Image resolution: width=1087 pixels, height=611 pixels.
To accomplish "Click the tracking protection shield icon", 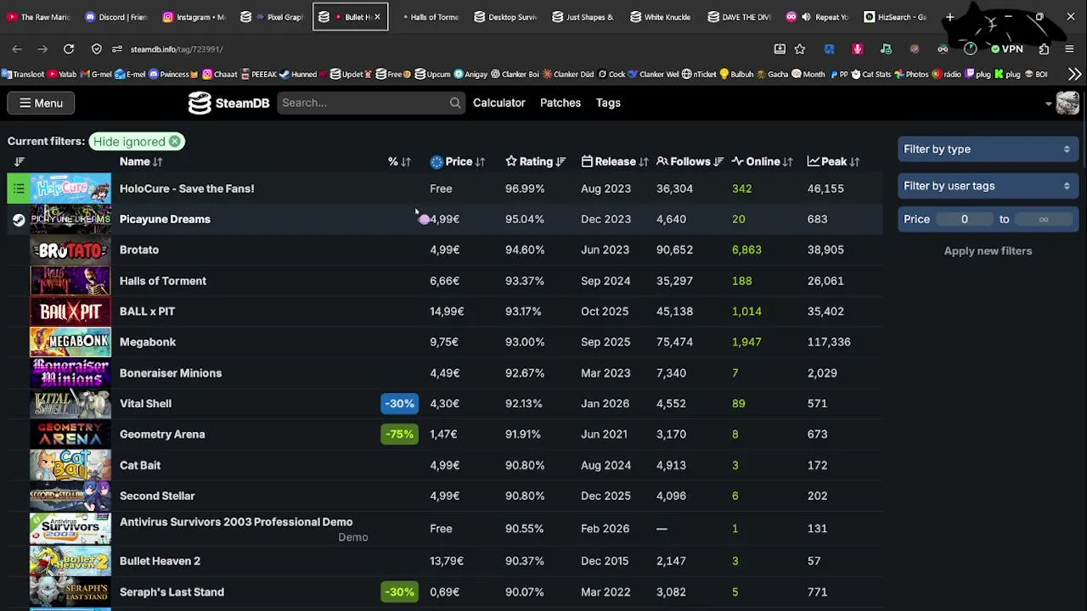I will coord(97,49).
